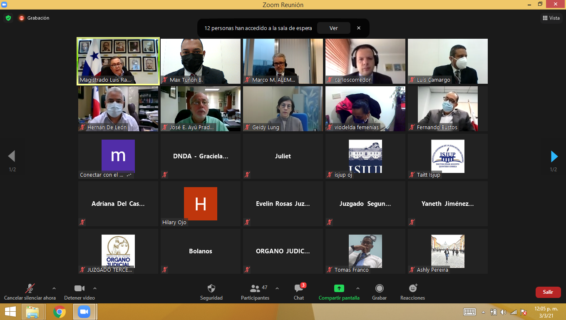This screenshot has width=566, height=320.
Task: Expand audio options arrow next to microphone
Action: pos(54,288)
